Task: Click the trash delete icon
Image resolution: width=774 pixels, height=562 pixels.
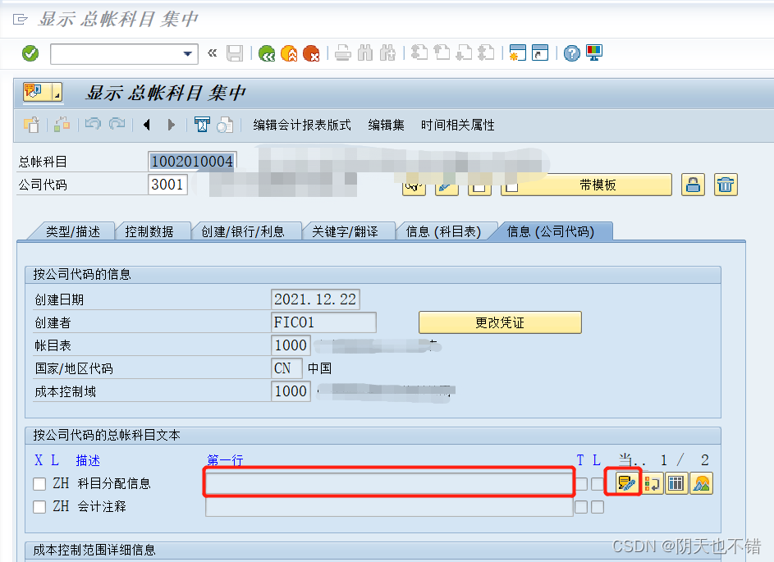Action: click(x=725, y=185)
